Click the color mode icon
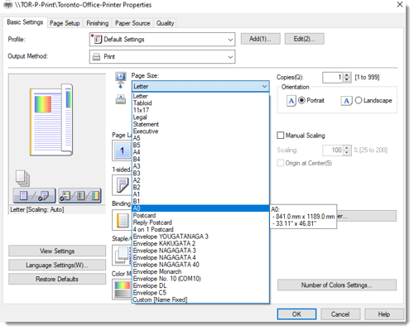Viewport: 414px width, 330px height. point(122,289)
